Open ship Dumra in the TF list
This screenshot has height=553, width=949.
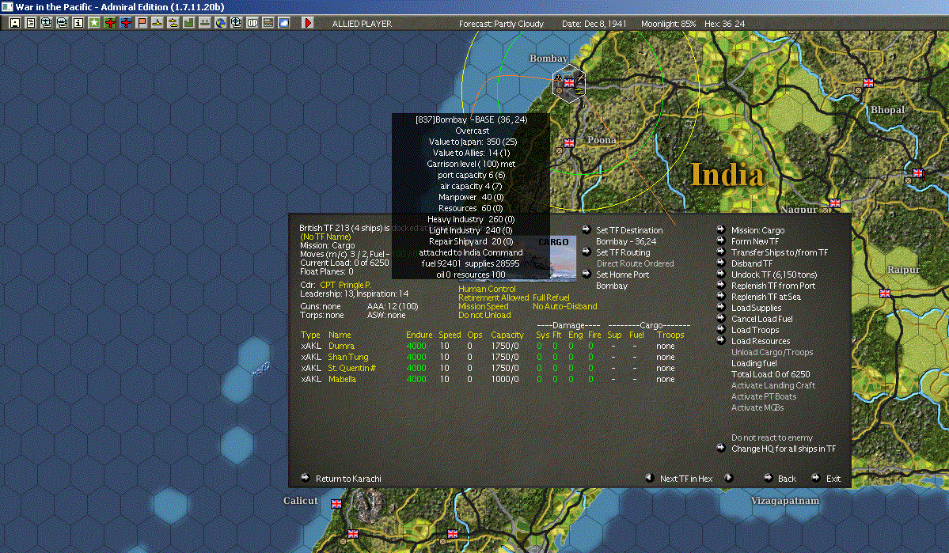[x=341, y=346]
